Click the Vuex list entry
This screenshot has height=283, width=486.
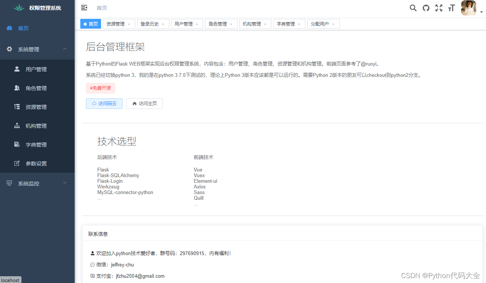point(199,176)
